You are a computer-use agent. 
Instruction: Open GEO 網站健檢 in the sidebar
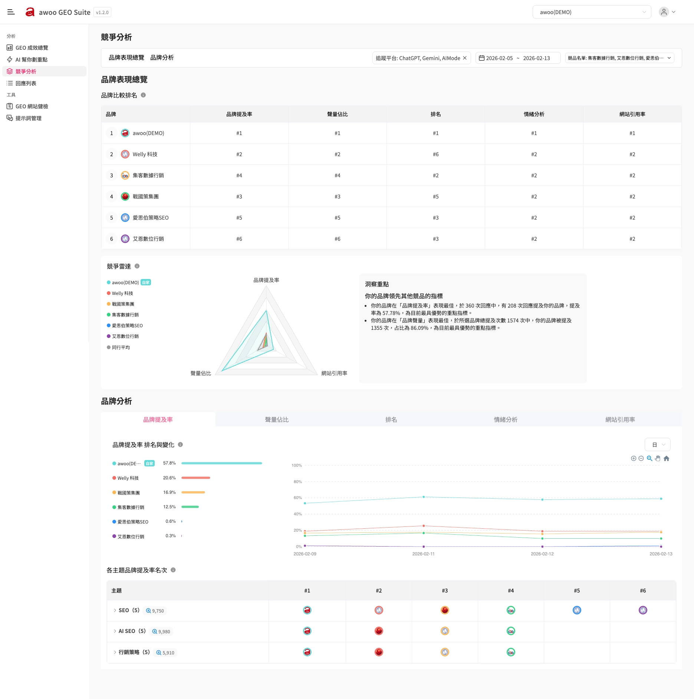[45, 106]
